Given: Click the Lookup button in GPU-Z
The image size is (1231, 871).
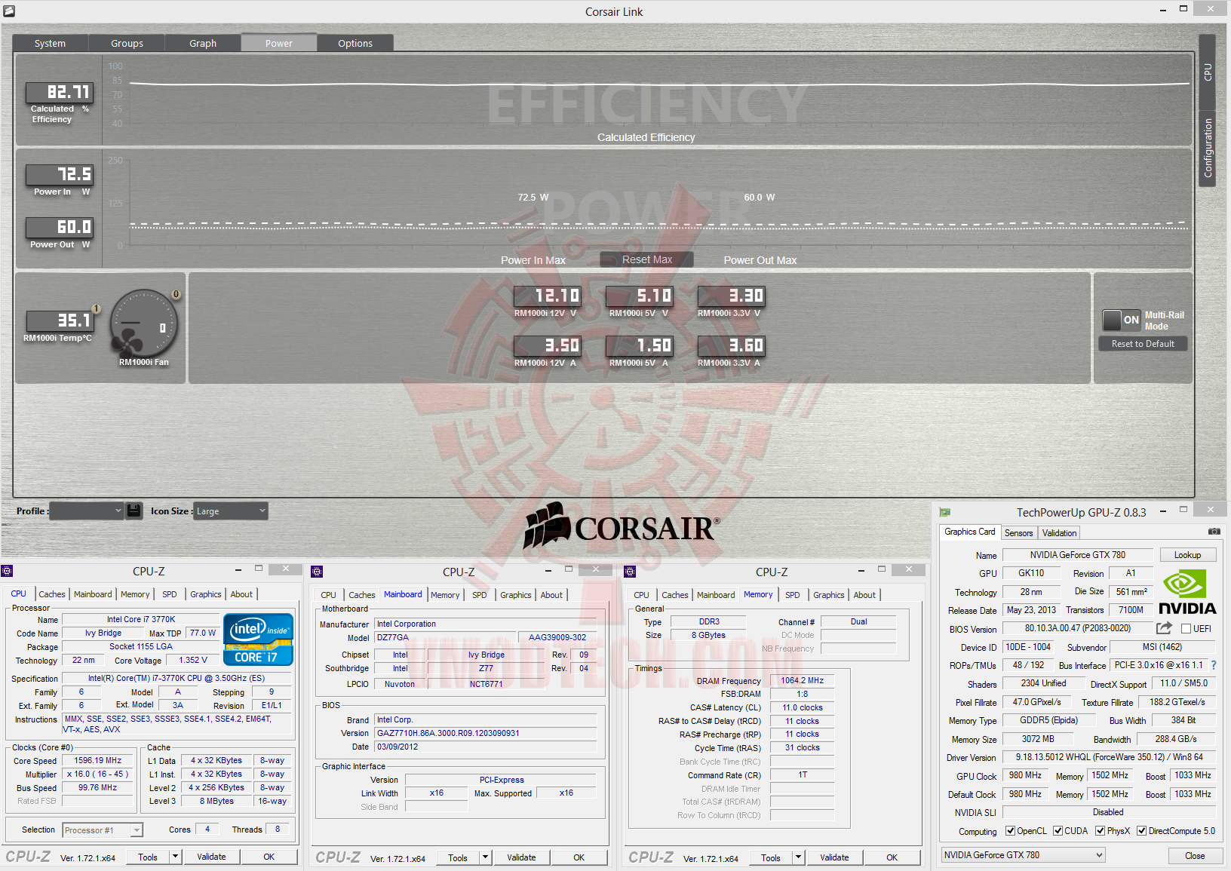Looking at the screenshot, I should coord(1187,555).
